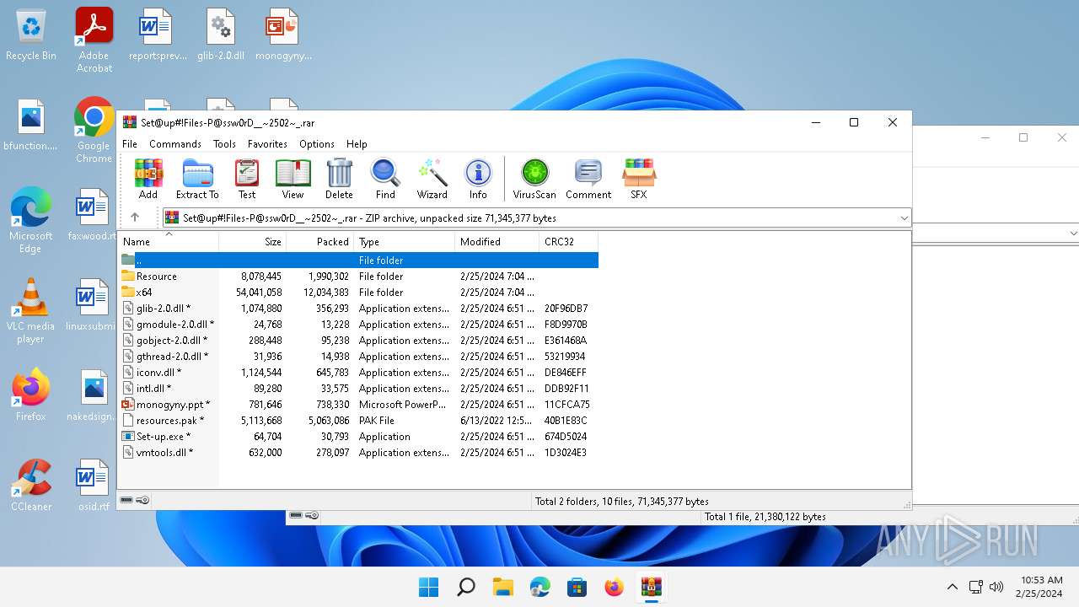This screenshot has width=1079, height=607.
Task: Sort by the Size column header
Action: tap(253, 242)
